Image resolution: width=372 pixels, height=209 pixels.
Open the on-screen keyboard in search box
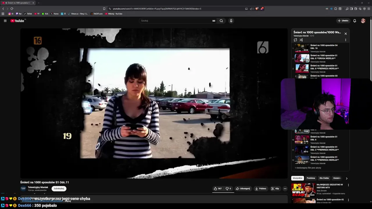point(214,21)
